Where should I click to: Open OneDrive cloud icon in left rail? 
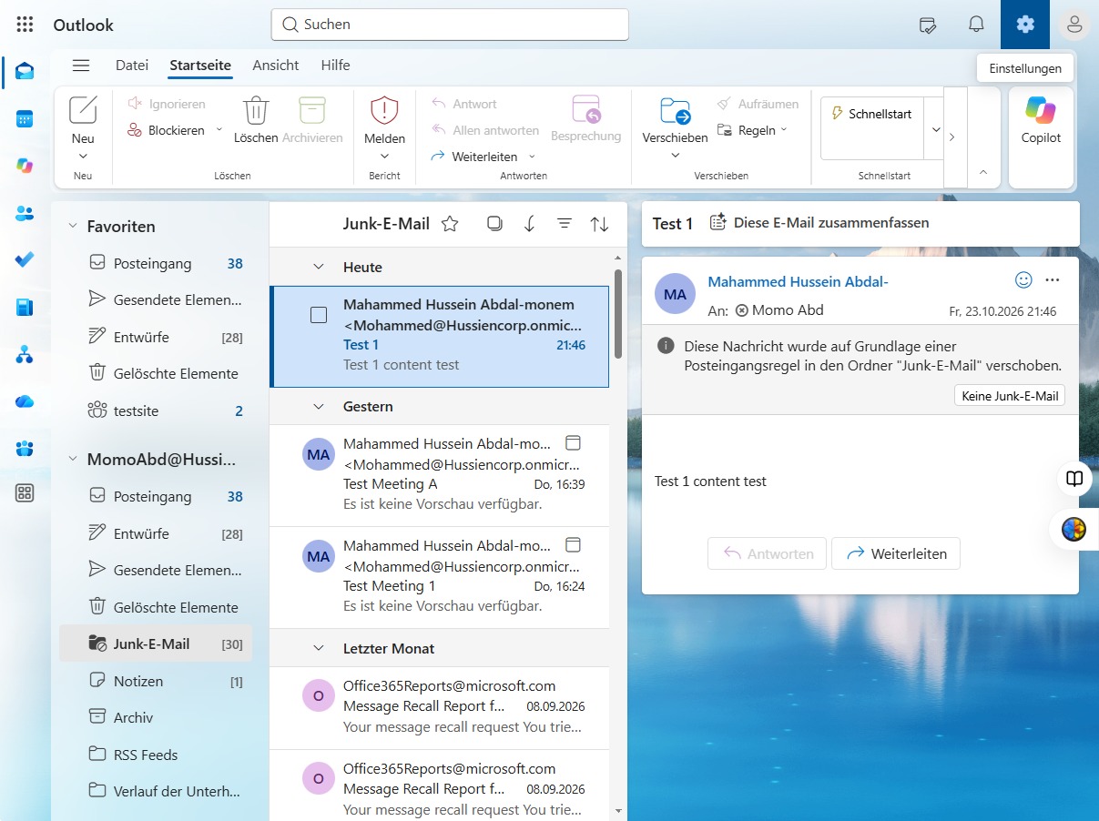point(25,400)
